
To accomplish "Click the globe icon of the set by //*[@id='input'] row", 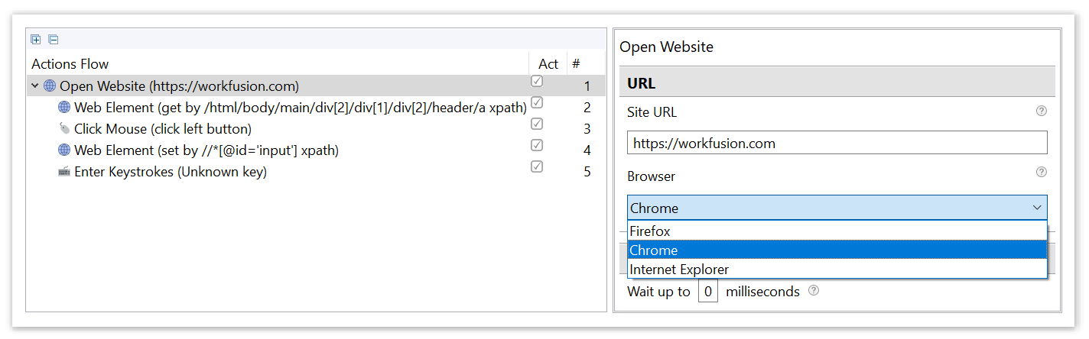I will (64, 150).
